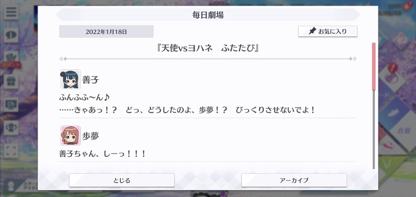Click the pink scrollbar thumb

(x=373, y=66)
